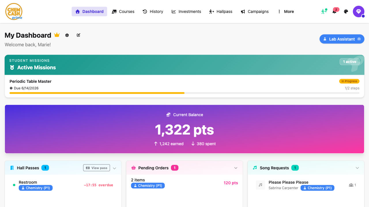Click the Hall Passes door icon
The width and height of the screenshot is (369, 207).
(12, 168)
